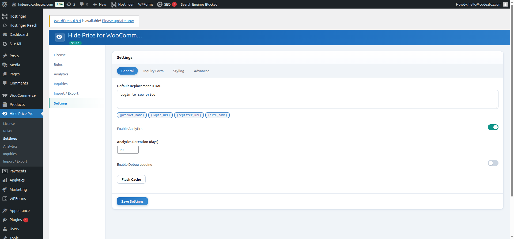Open Inquiries under Hide Price Pro submenu
This screenshot has height=239, width=514.
click(x=10, y=154)
